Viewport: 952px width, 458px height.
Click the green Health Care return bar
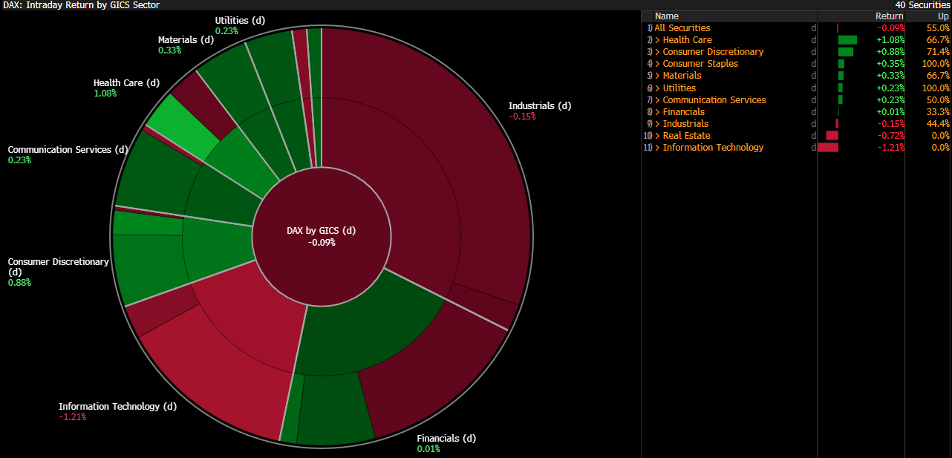tap(847, 40)
